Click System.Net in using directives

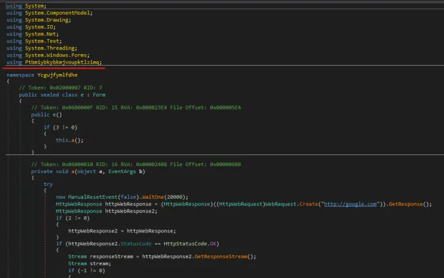(x=40, y=34)
